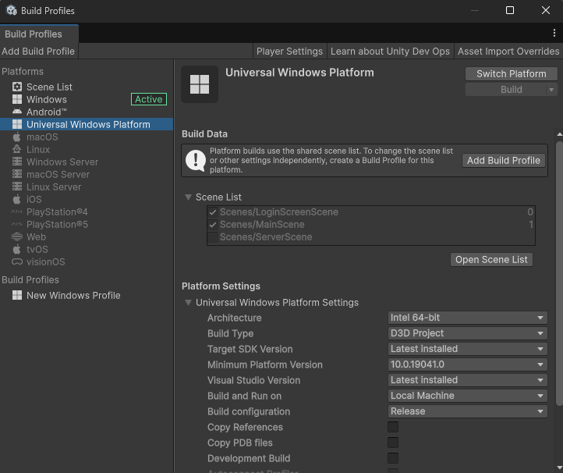563x473 pixels.
Task: Click the settings panel vertical scrollbar
Action: (x=559, y=273)
